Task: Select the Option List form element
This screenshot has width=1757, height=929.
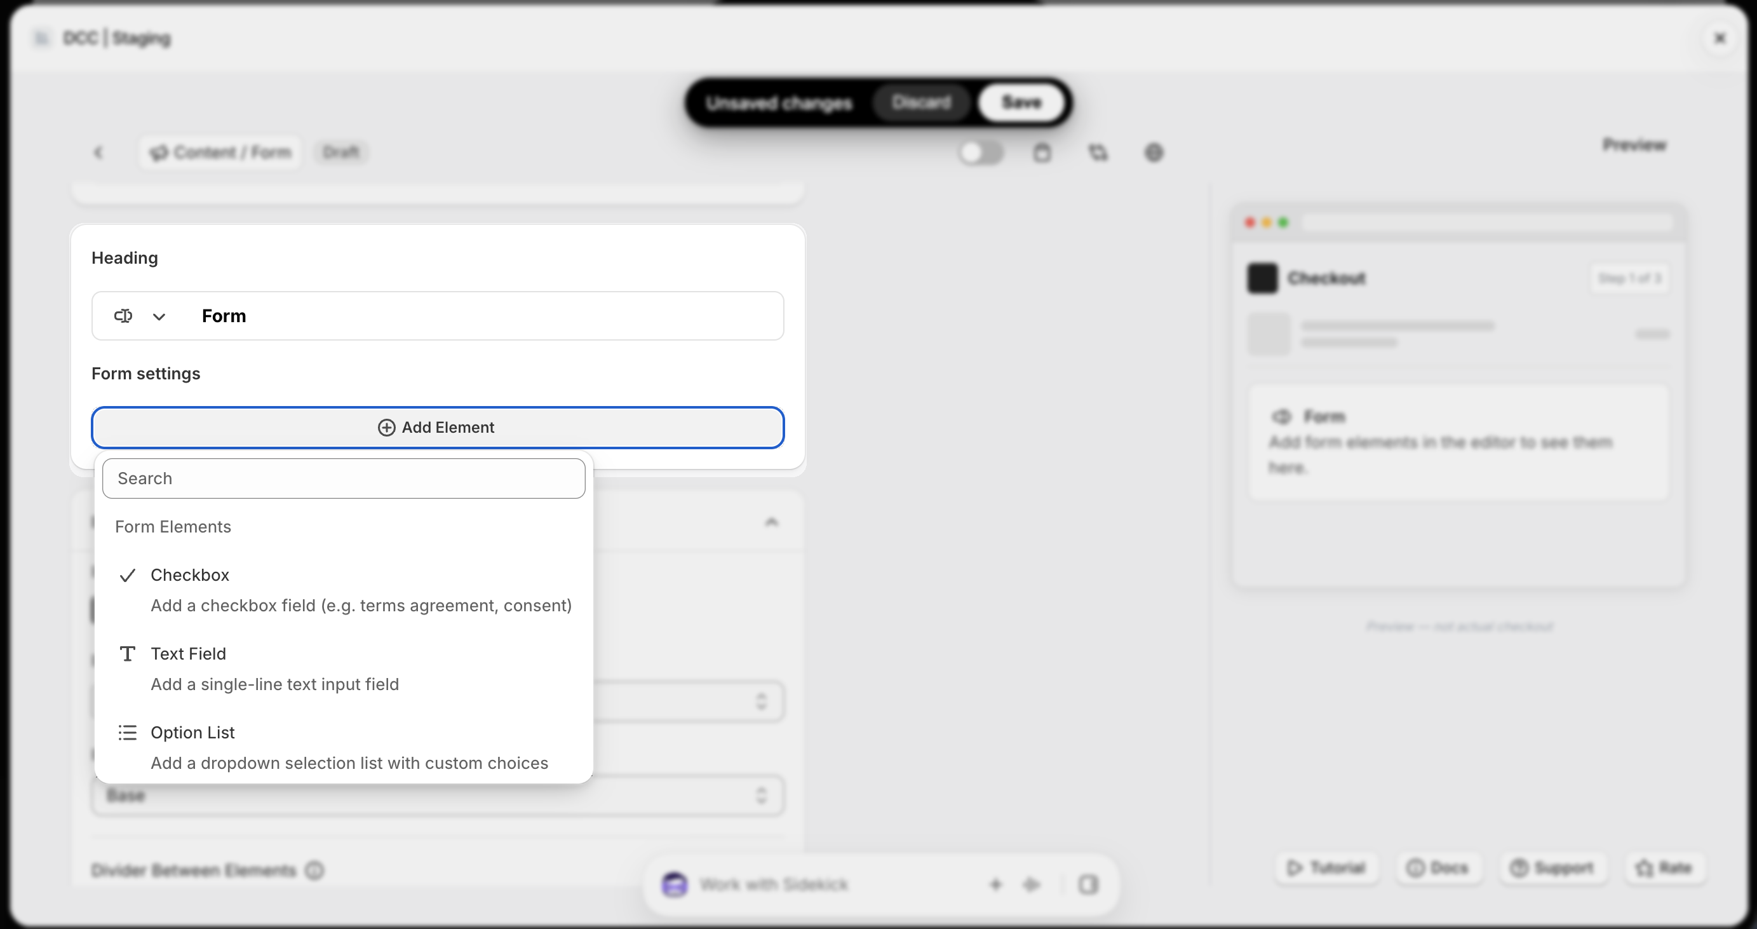Action: pyautogui.click(x=344, y=747)
